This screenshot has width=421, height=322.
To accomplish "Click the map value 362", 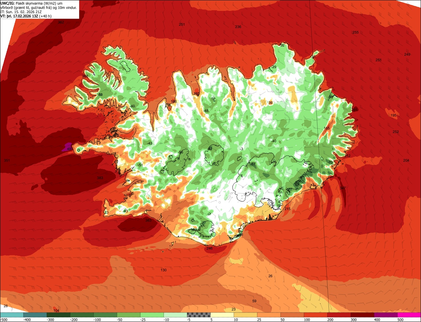I will click(x=61, y=22).
